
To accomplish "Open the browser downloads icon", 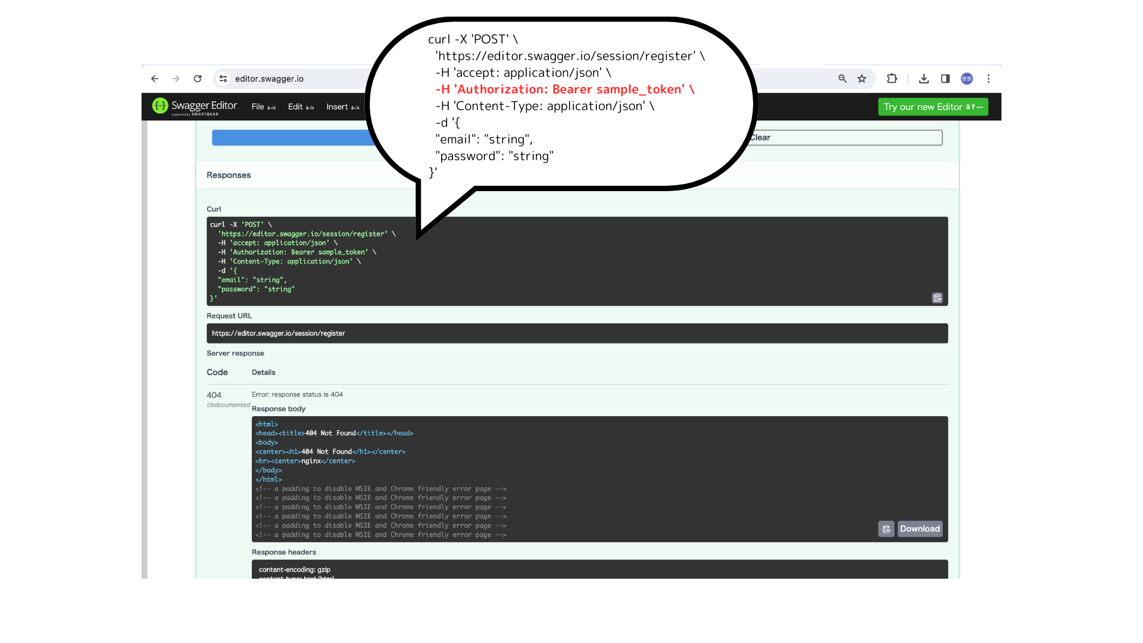I will pyautogui.click(x=924, y=79).
